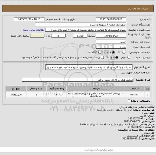Viewport: 156px width, 155px height.
Task: Click the استان محل تحویل field فارس
Action: pos(111,42)
